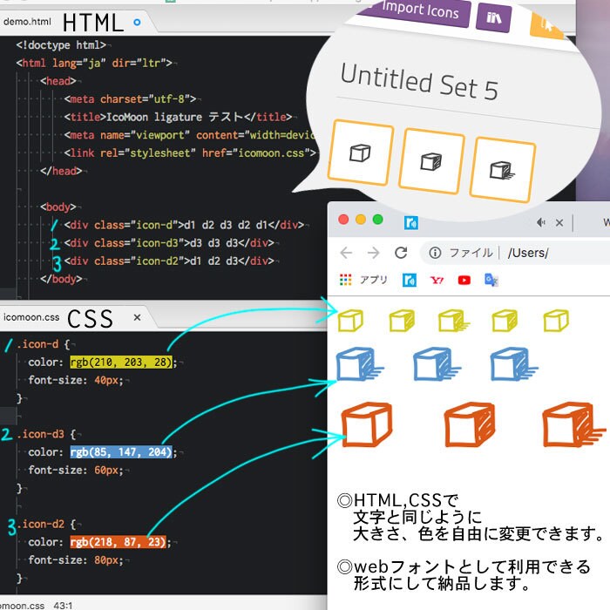The width and height of the screenshot is (610, 610).
Task: Click the blue rgb(85, 147, 204) color value
Action: (121, 452)
